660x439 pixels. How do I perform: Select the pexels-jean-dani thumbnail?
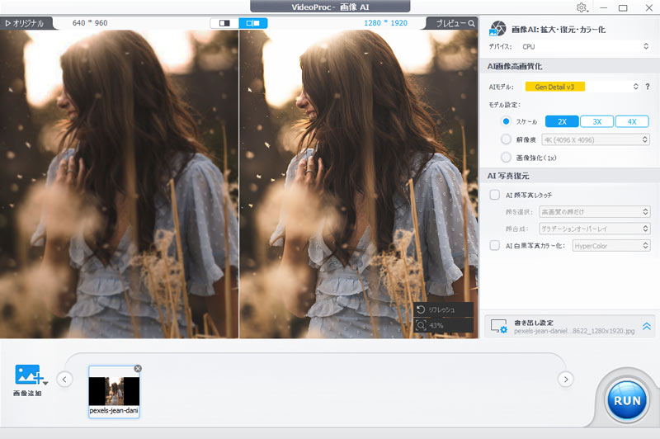point(114,392)
